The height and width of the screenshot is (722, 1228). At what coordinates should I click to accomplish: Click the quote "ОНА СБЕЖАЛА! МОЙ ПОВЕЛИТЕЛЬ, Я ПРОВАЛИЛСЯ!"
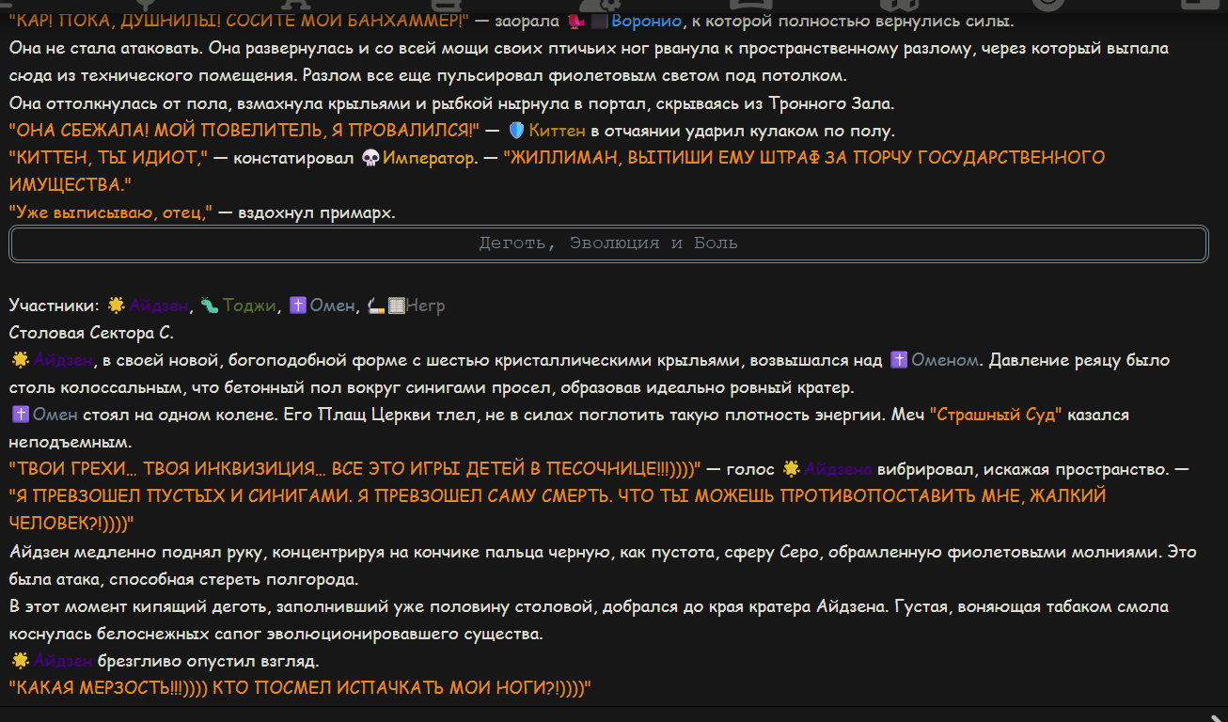(x=244, y=131)
